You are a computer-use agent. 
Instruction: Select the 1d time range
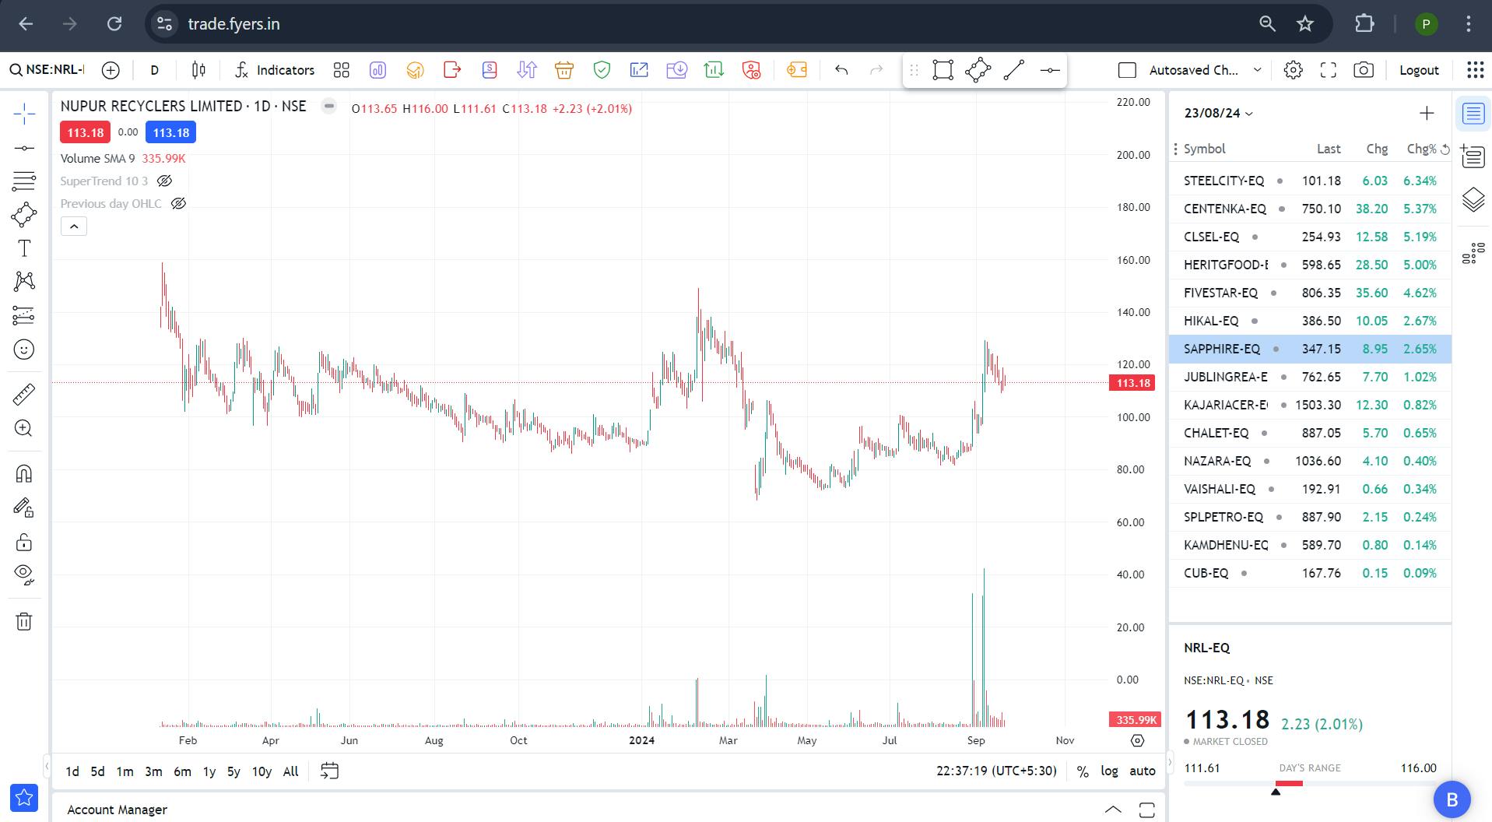pyautogui.click(x=72, y=771)
